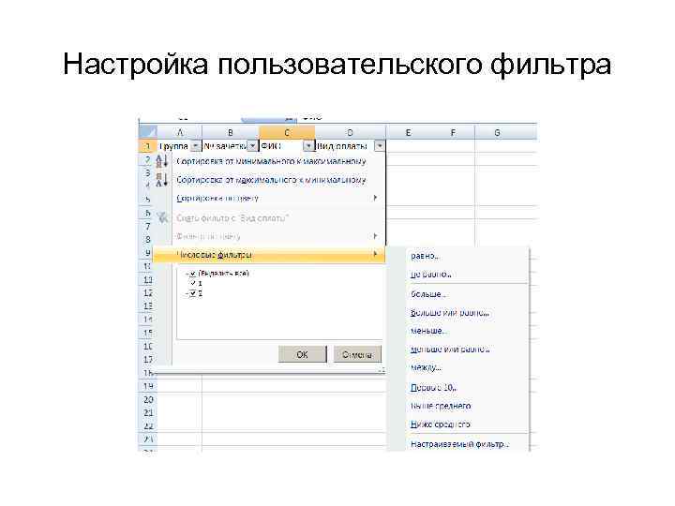The image size is (675, 506).
Task: Select row 22 header
Action: [148, 426]
